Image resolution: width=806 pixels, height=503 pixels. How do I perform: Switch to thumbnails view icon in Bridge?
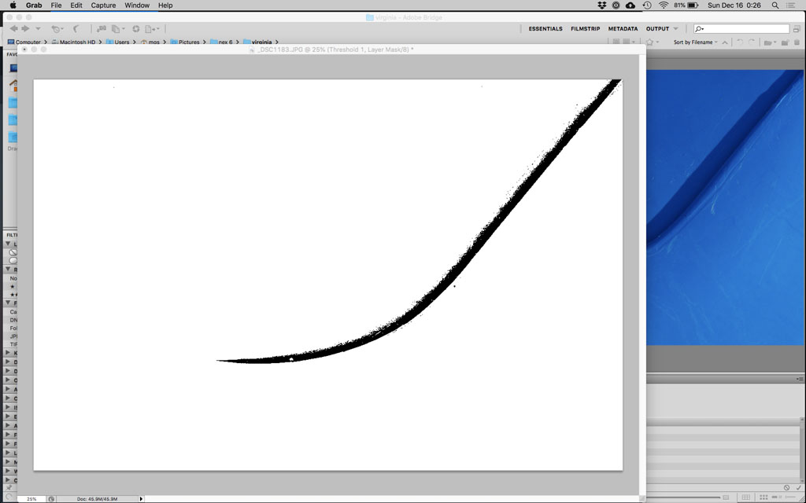point(763,497)
